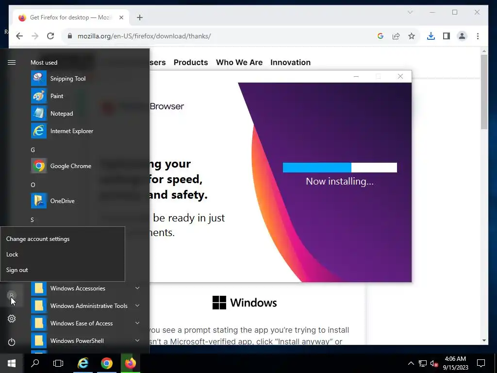
Task: Click the Windows Start button on taskbar
Action: (12, 363)
